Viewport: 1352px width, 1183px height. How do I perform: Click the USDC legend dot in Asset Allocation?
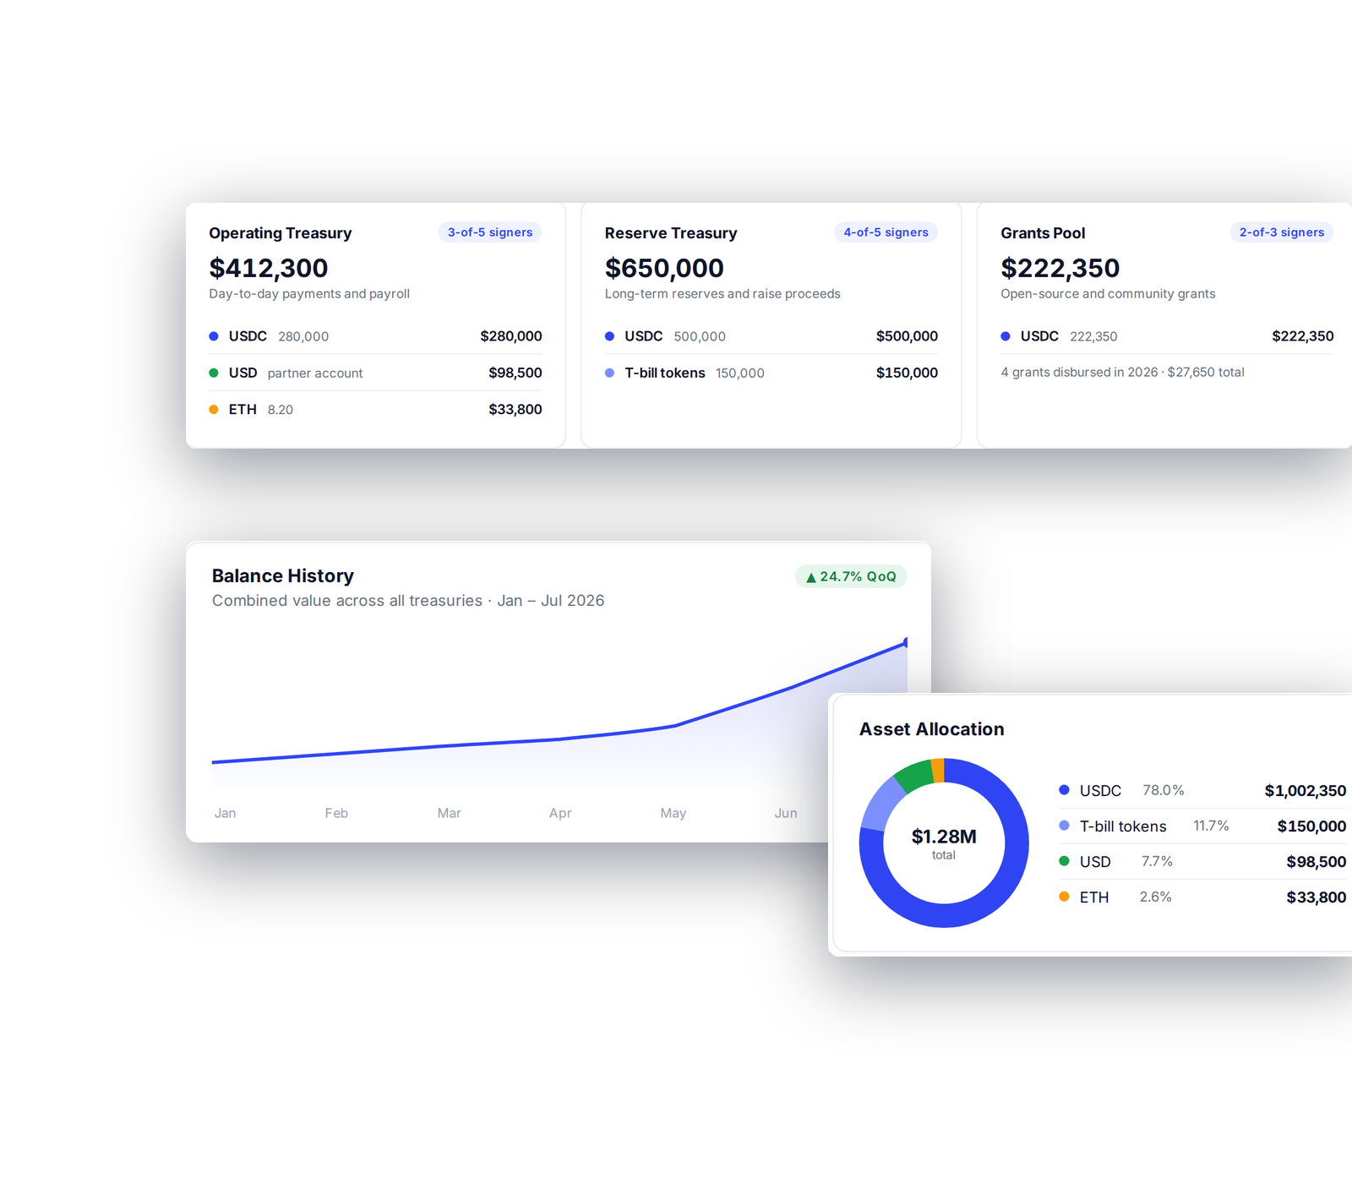pos(1064,790)
